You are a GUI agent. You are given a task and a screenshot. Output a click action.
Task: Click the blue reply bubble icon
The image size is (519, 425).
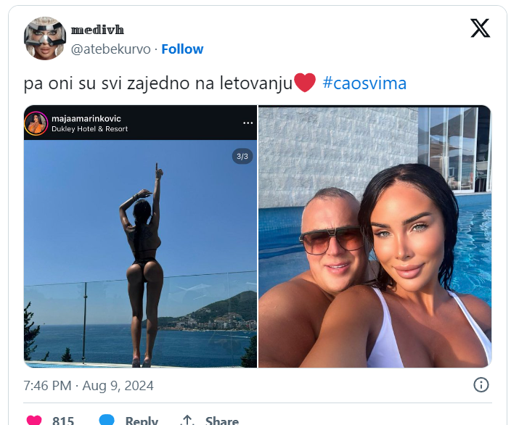(107, 420)
